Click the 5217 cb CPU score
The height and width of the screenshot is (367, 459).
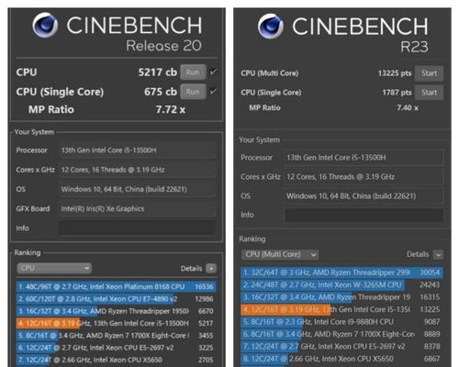157,72
